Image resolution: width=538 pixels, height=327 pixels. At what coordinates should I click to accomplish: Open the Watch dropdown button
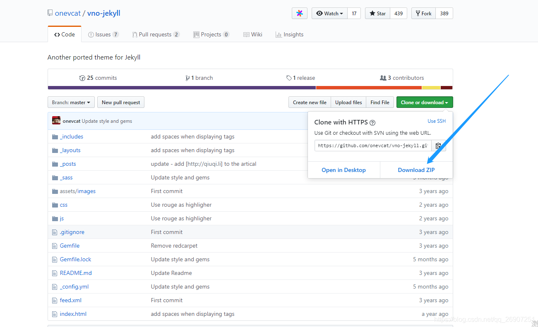coord(329,13)
